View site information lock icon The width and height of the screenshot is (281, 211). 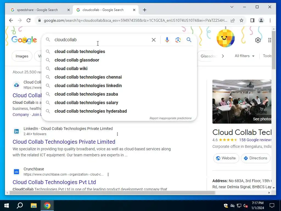(x=40, y=20)
